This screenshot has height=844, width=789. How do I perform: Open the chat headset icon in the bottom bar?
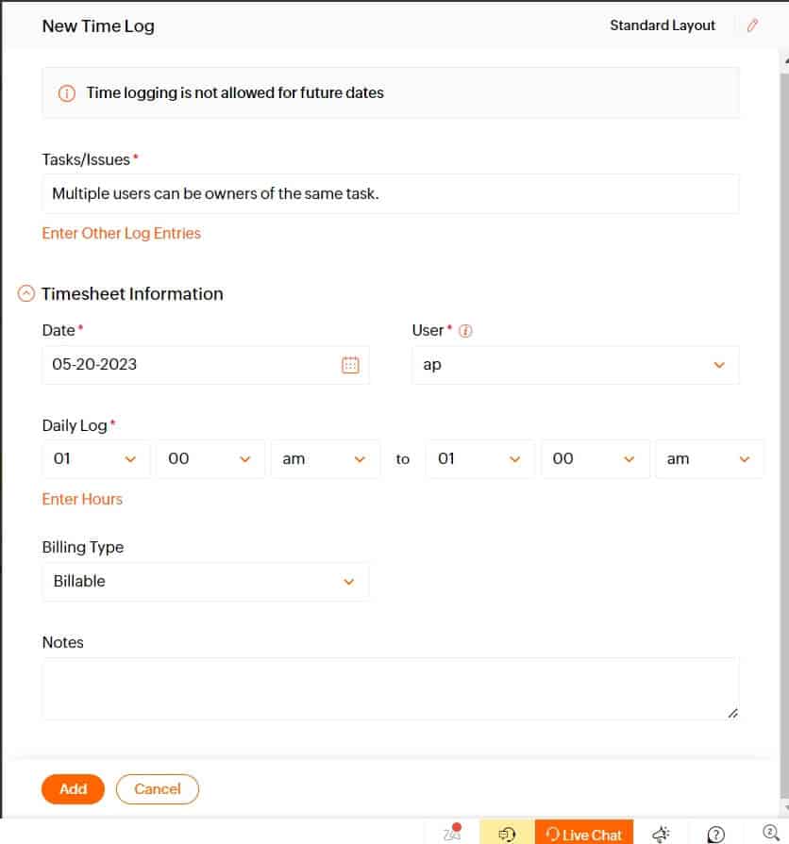tap(506, 834)
